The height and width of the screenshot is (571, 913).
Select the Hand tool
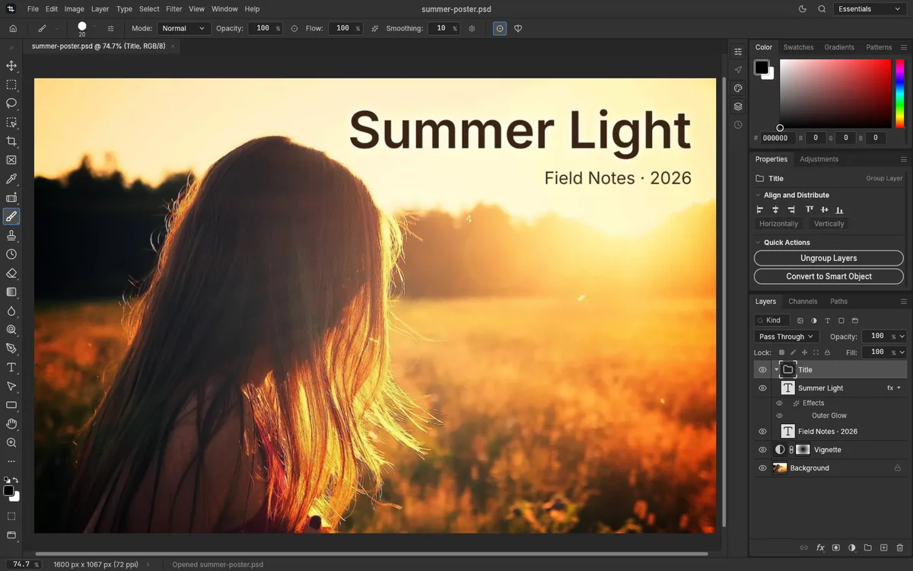[11, 423]
